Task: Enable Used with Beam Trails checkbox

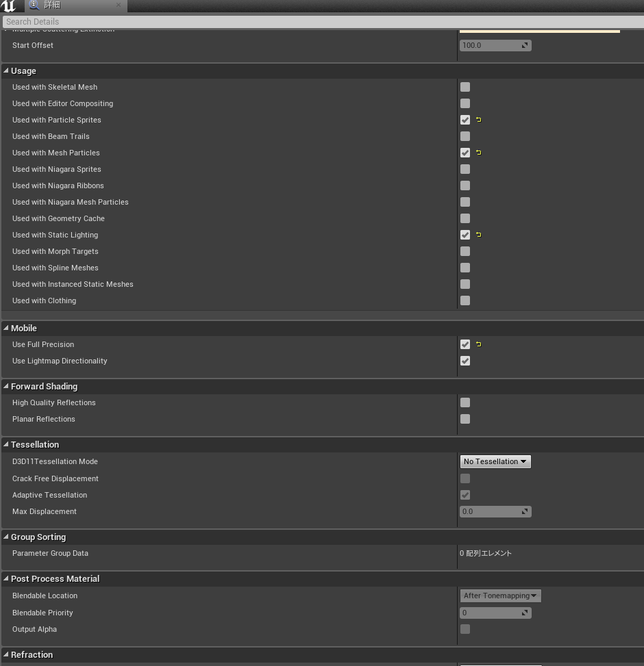Action: [x=465, y=136]
